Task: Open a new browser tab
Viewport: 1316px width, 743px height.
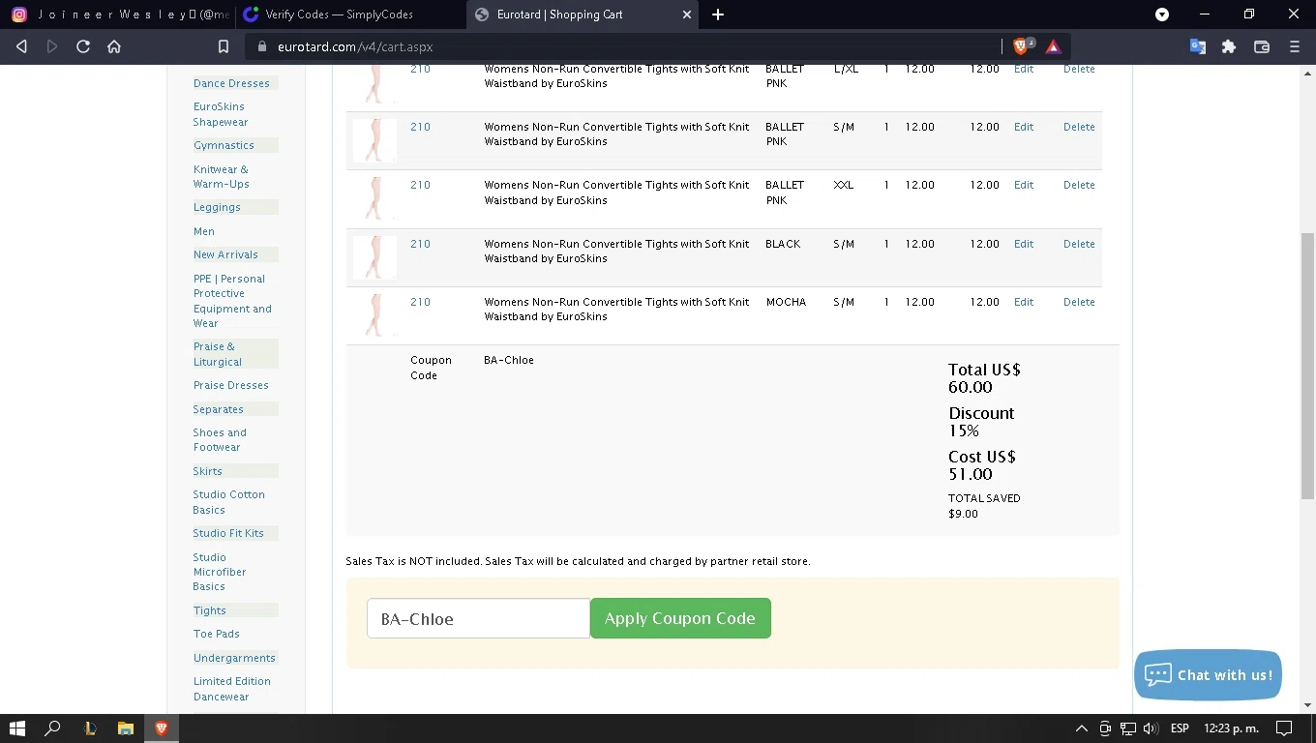Action: 718,15
